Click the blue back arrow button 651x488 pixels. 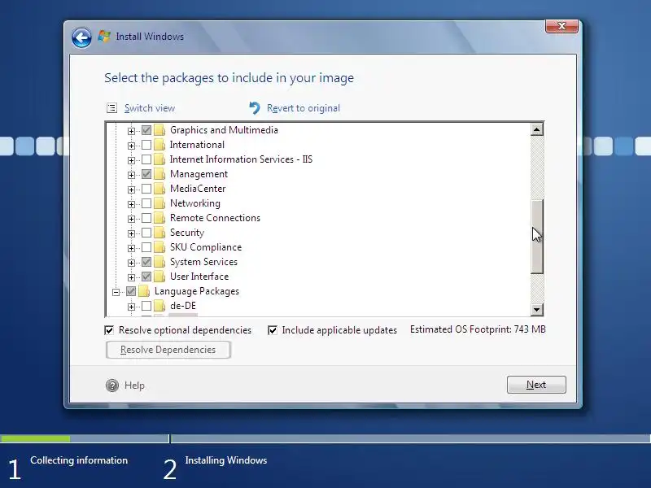(x=81, y=37)
